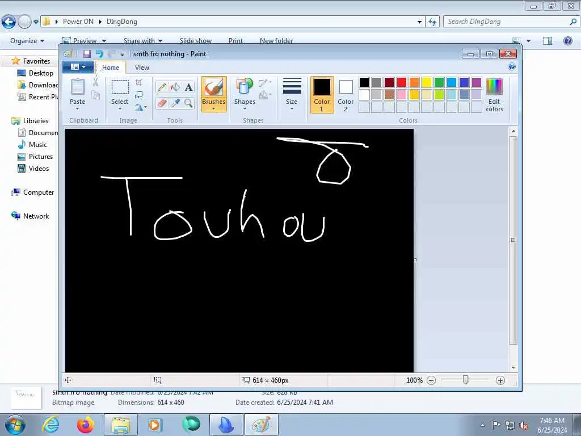Select the Text tool in Paint
This screenshot has height=436, width=581.
188,87
